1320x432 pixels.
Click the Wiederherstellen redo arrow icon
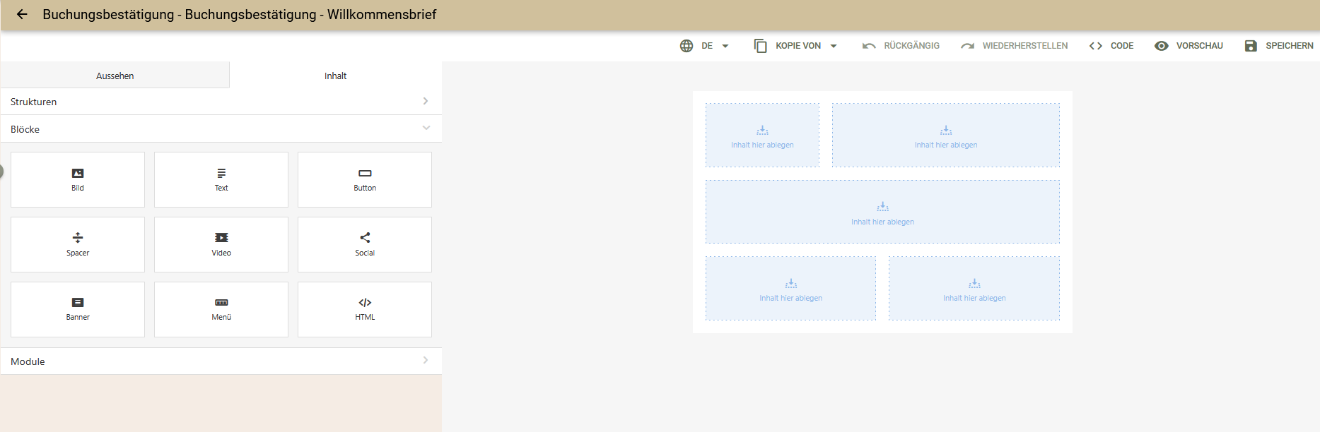[x=968, y=46]
